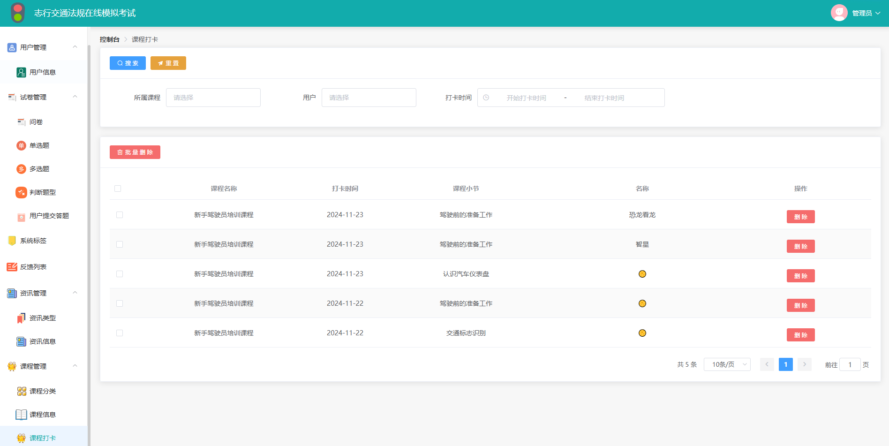This screenshot has height=446, width=889.
Task: Click avatar for 交通标志识别 row
Action: coord(642,333)
